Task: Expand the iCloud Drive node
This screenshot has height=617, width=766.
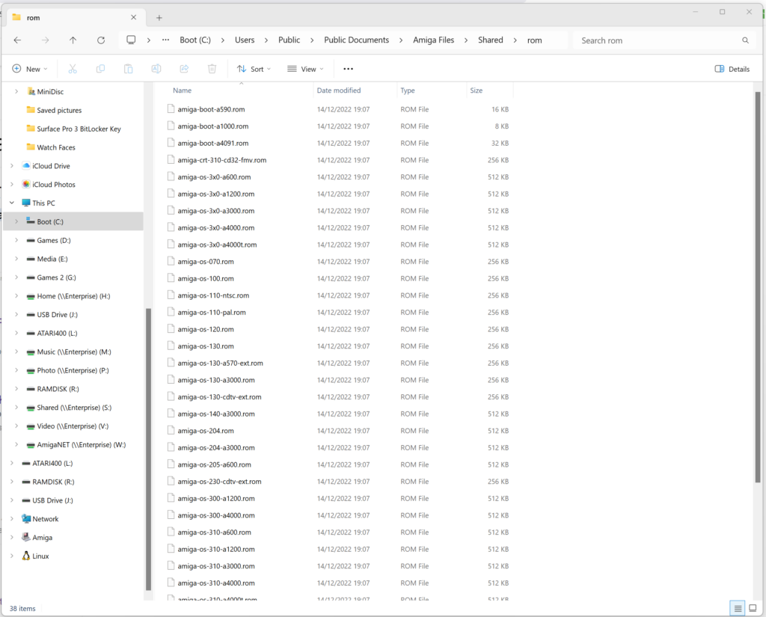Action: click(x=12, y=165)
